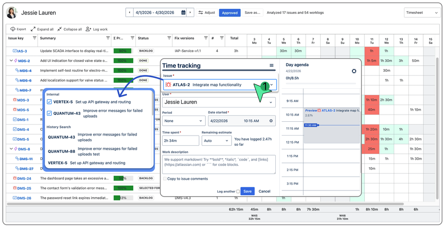Click the Save as... button
The image size is (445, 227).
point(252,12)
